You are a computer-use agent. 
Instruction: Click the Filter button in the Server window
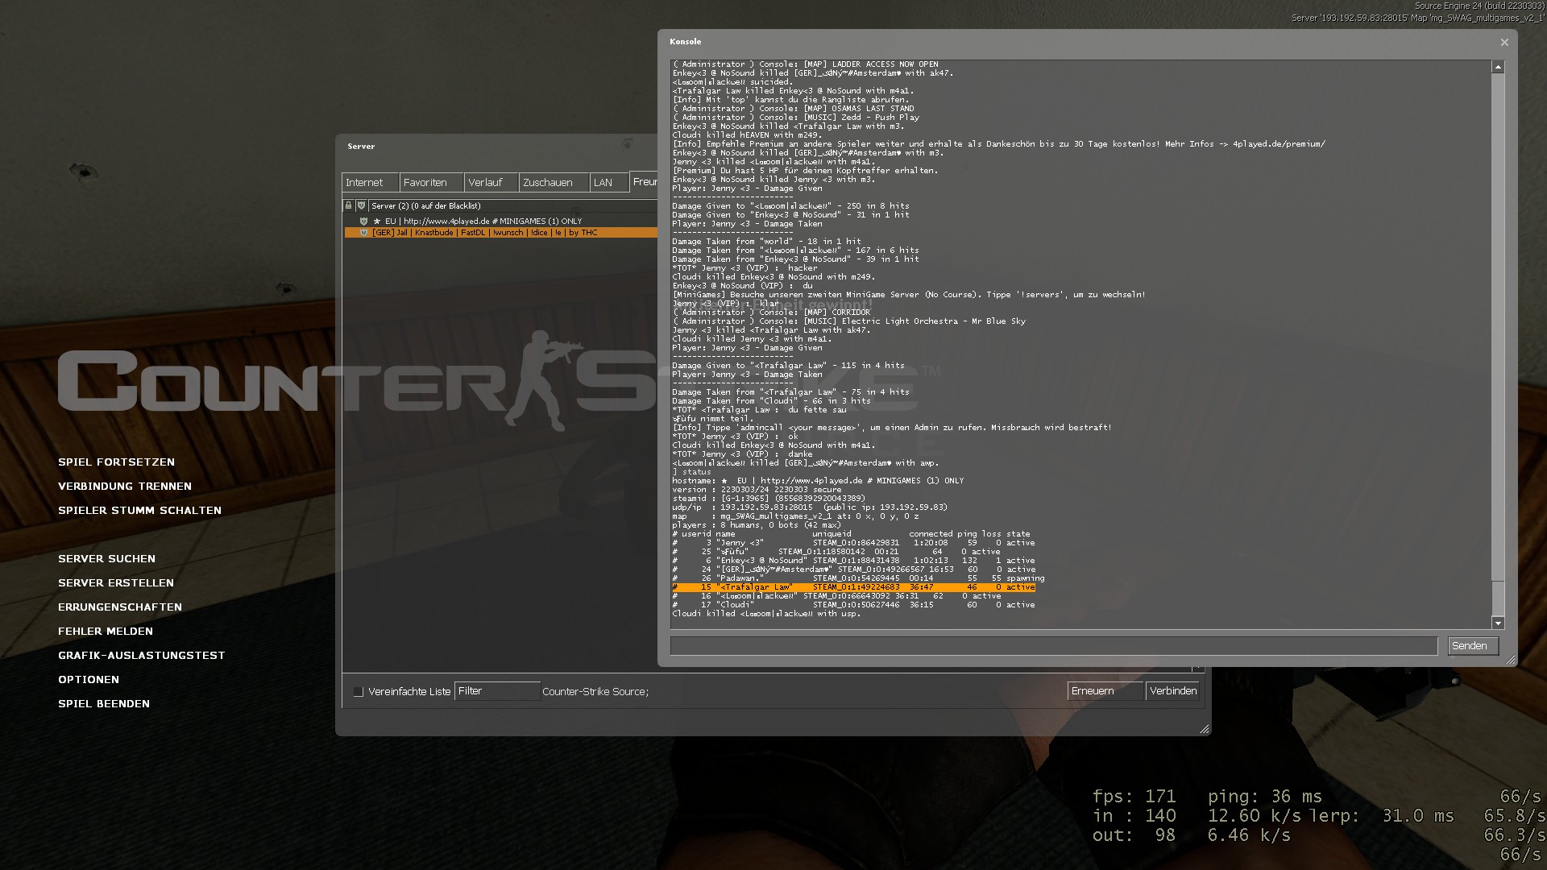[x=496, y=691]
